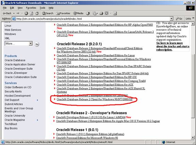Viewport: 196px width, 145px height.
Task: Open the Sun SPARC Solaris (64-bit) link
Action: tap(103, 73)
